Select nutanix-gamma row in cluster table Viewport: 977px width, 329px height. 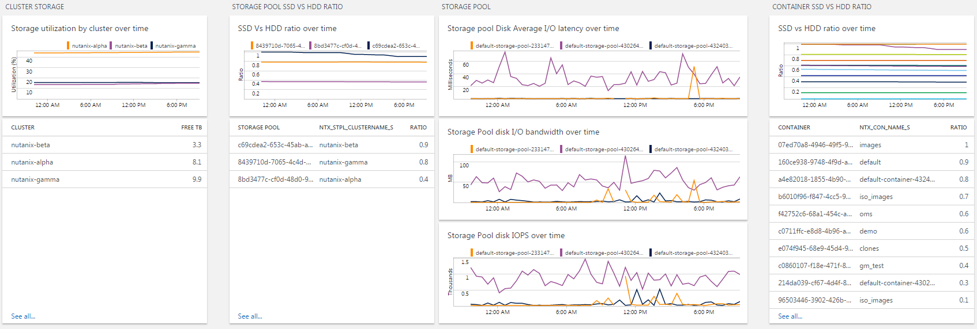point(105,179)
